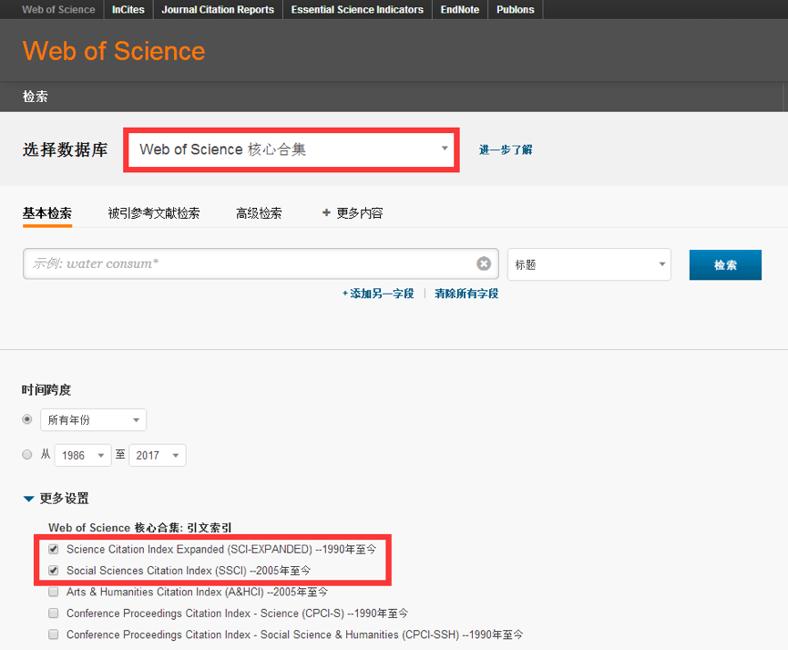788x650 pixels.
Task: Click the blue 检索 search button
Action: point(725,264)
